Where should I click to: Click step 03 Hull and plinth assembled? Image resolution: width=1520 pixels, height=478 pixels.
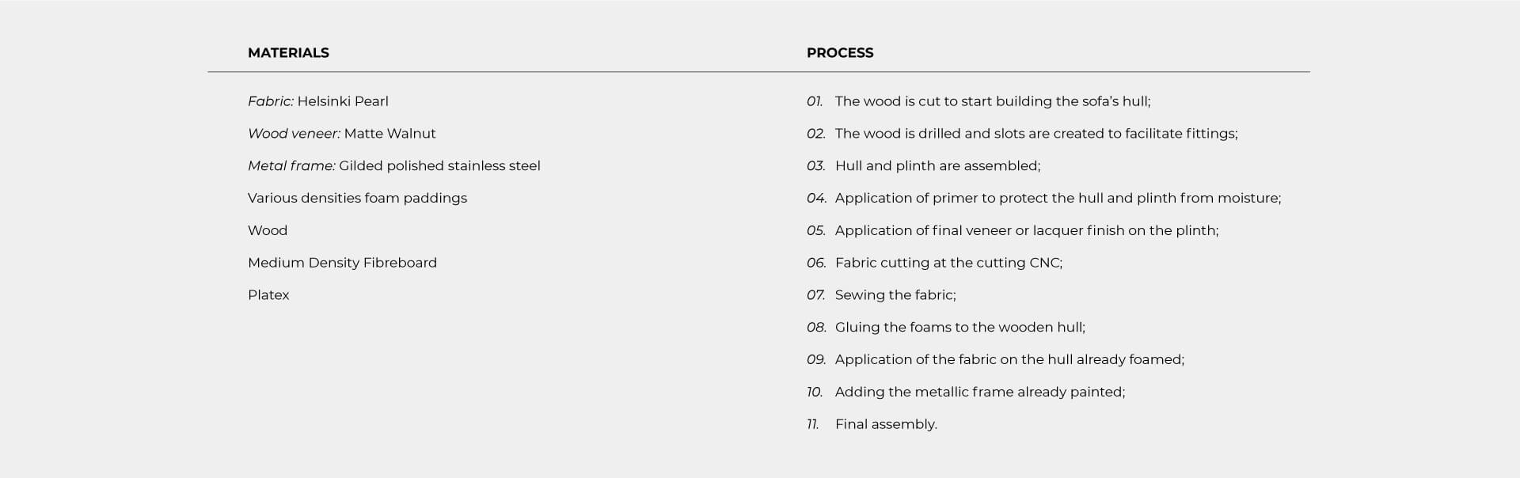point(937,166)
